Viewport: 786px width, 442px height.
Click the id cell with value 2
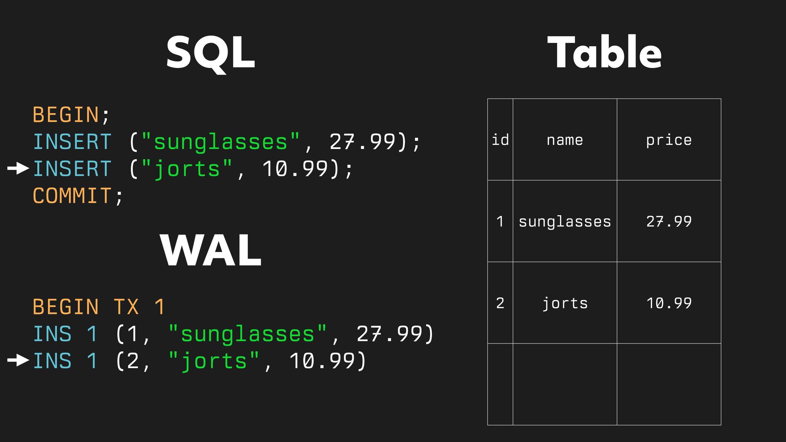[500, 303]
